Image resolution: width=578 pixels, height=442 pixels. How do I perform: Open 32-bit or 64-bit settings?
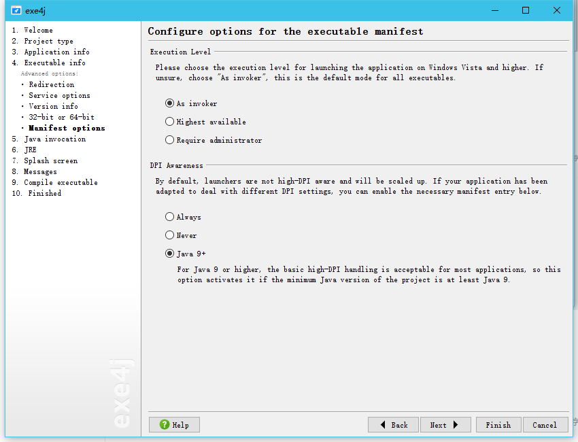62,117
